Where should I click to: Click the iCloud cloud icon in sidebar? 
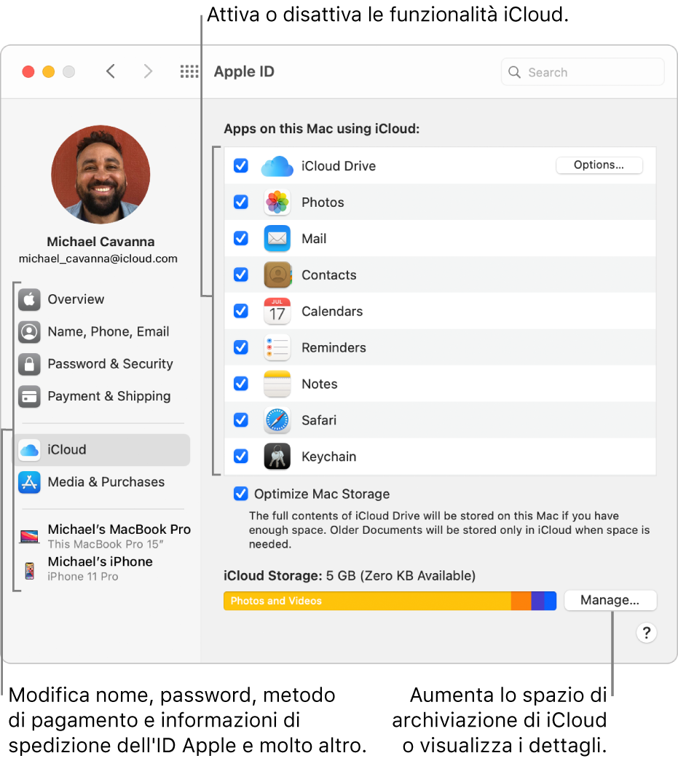(x=30, y=450)
